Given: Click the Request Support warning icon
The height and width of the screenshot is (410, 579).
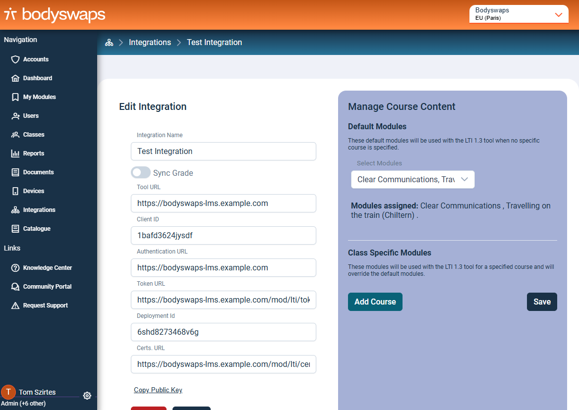Looking at the screenshot, I should tap(15, 306).
